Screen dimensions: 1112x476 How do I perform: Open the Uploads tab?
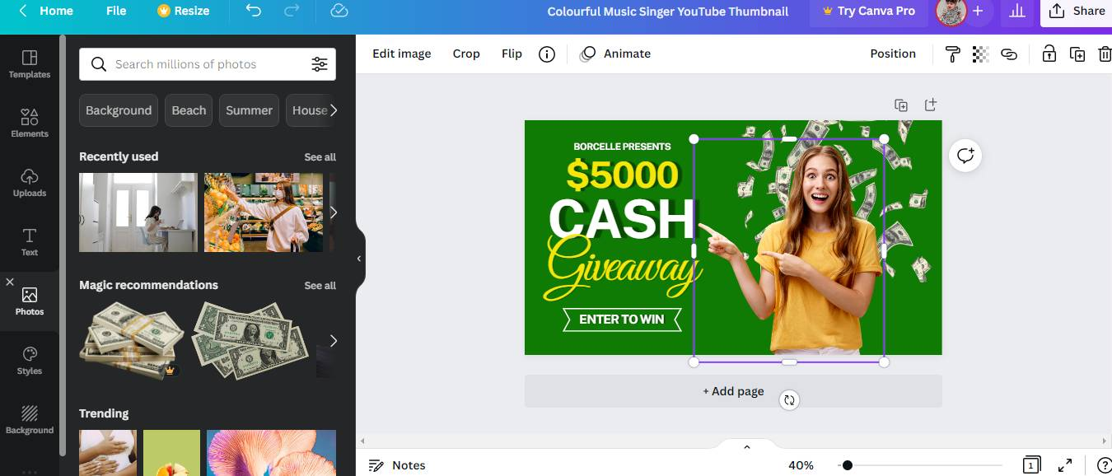(x=30, y=182)
